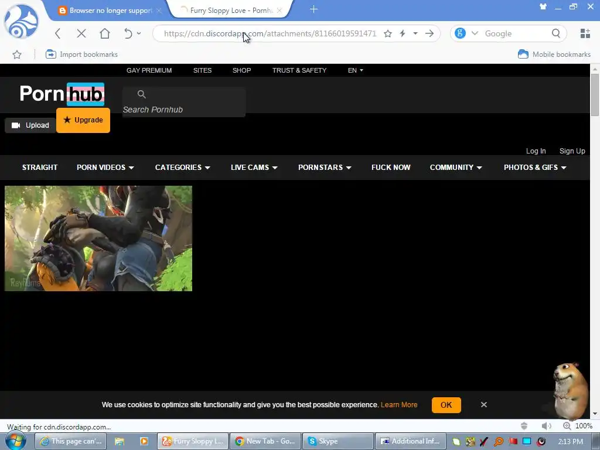Image resolution: width=600 pixels, height=450 pixels.
Task: Mute sound via status bar speaker icon
Action: click(x=547, y=426)
